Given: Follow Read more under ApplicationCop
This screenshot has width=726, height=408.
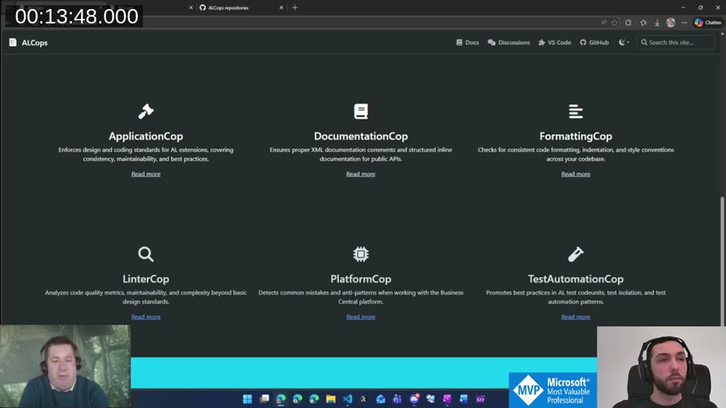Looking at the screenshot, I should pos(146,174).
